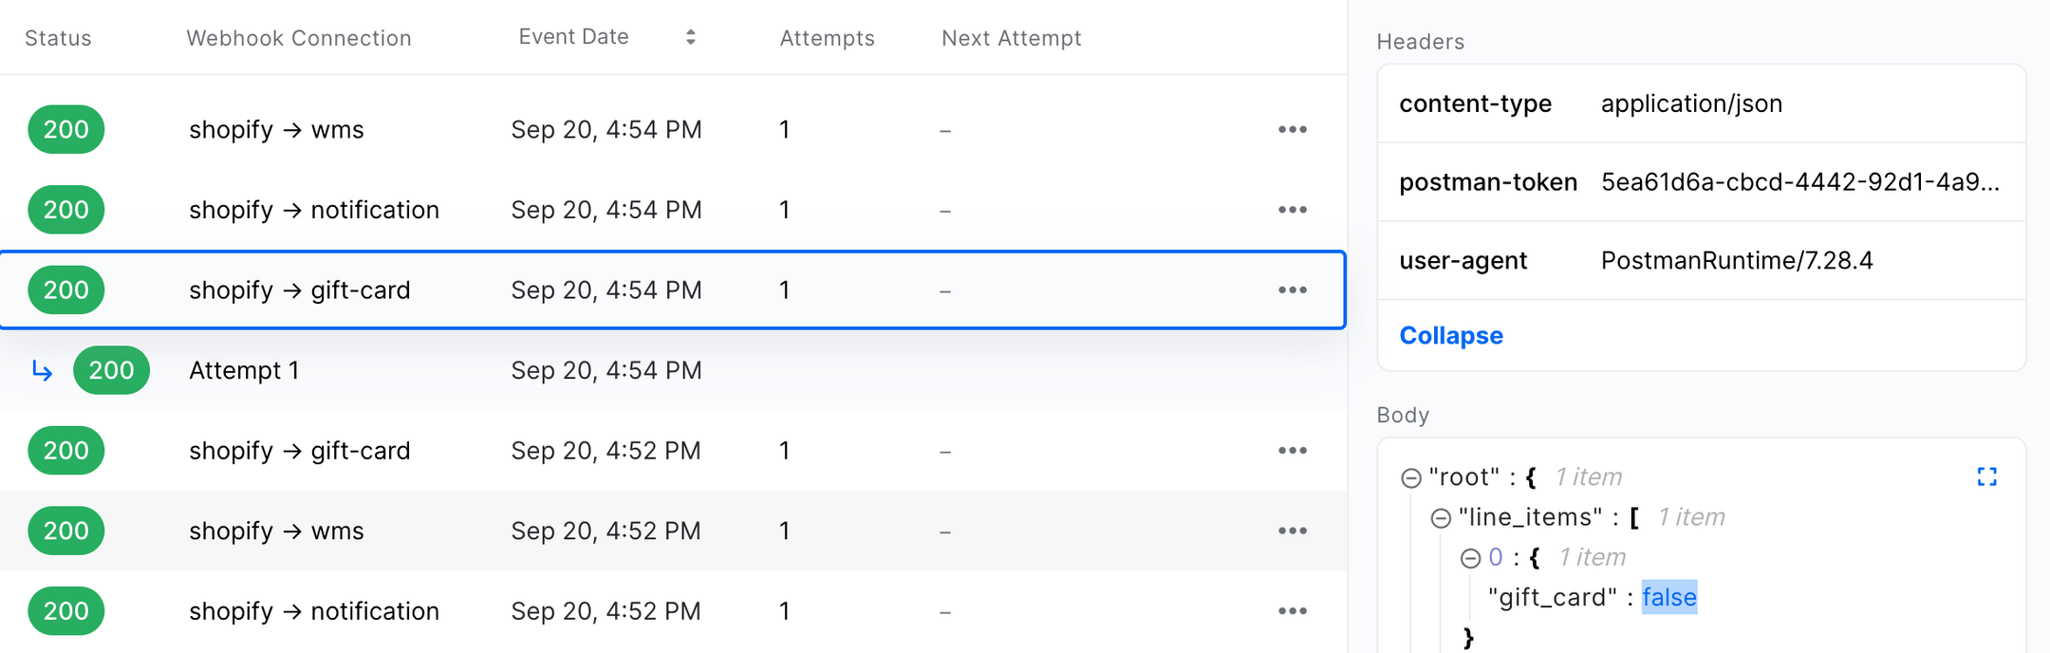Open the more-options menu for the 4:52 PM notification row
The image size is (2050, 653).
coord(1292,611)
